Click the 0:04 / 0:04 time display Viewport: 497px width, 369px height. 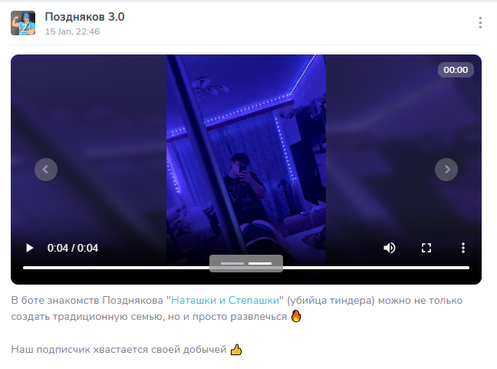coord(73,248)
